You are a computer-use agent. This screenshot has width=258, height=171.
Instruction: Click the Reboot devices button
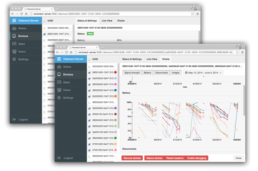pos(154,158)
